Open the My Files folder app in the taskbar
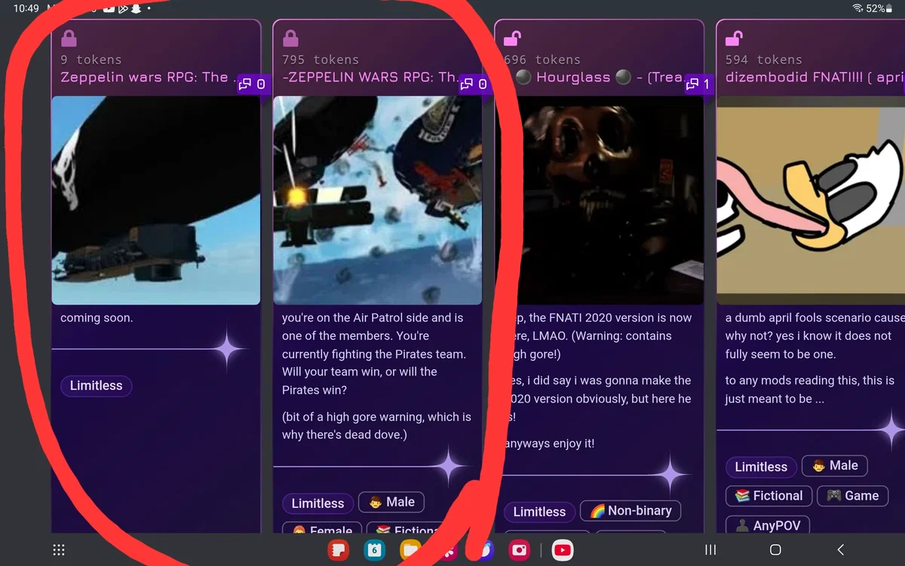This screenshot has height=566, width=905. [410, 550]
